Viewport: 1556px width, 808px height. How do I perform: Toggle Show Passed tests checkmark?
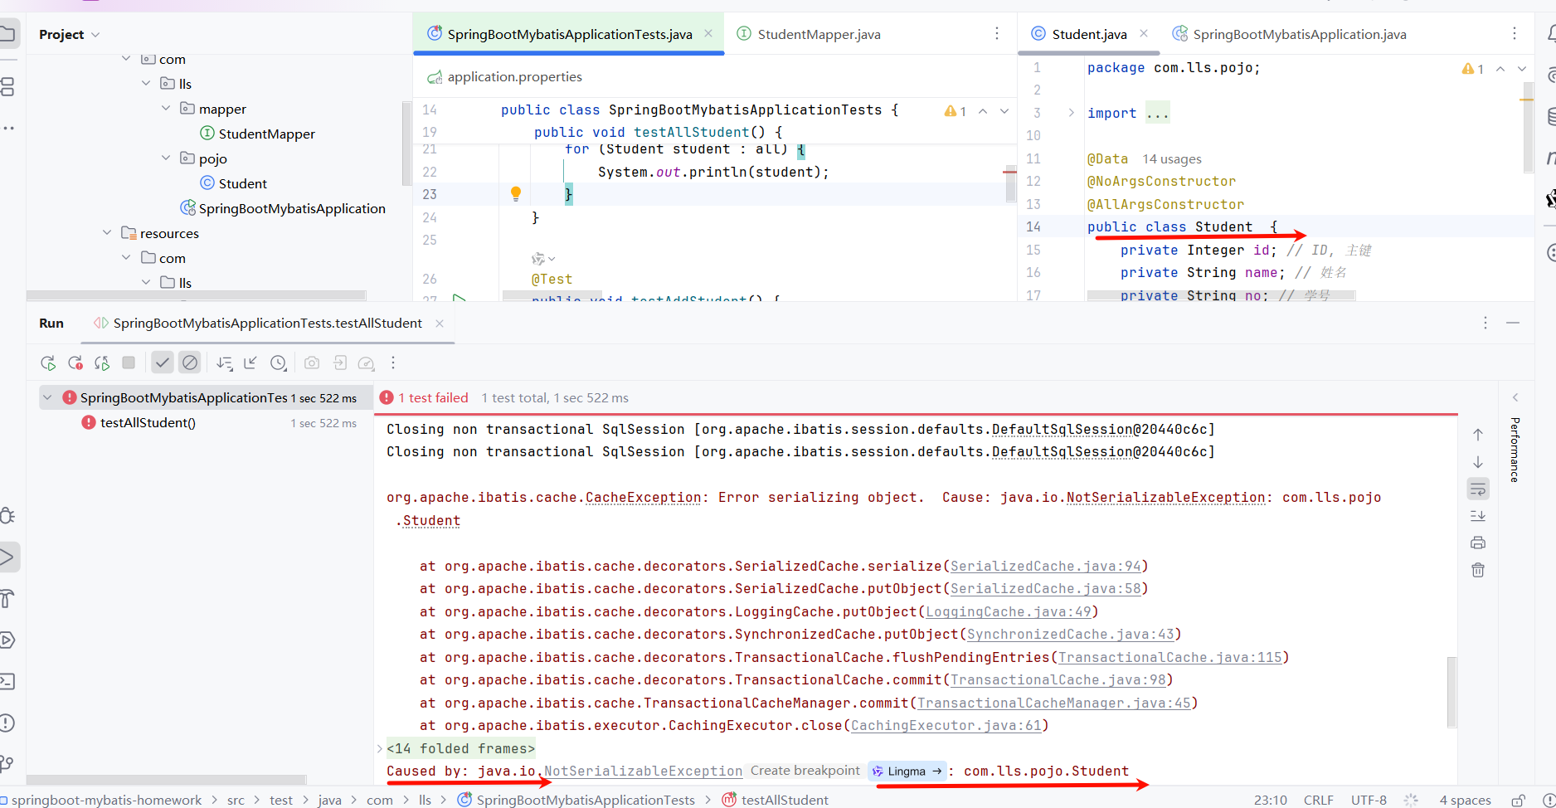[163, 363]
